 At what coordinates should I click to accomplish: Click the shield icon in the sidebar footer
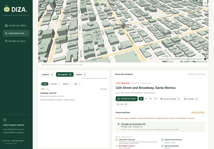[x=5, y=120]
